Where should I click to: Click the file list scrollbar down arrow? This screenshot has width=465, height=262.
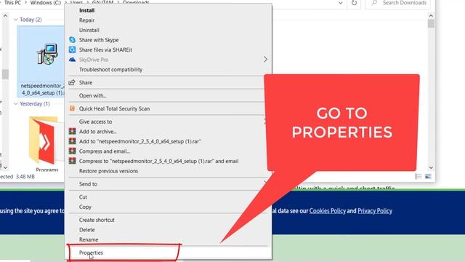click(x=431, y=167)
